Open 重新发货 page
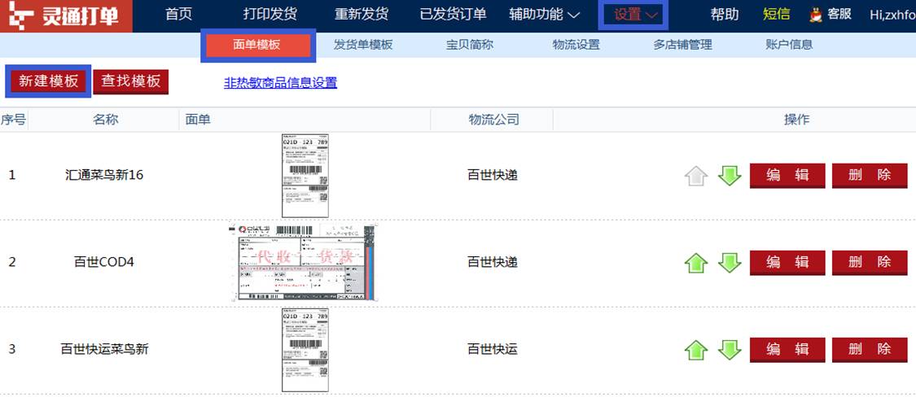This screenshot has width=916, height=397. (361, 15)
